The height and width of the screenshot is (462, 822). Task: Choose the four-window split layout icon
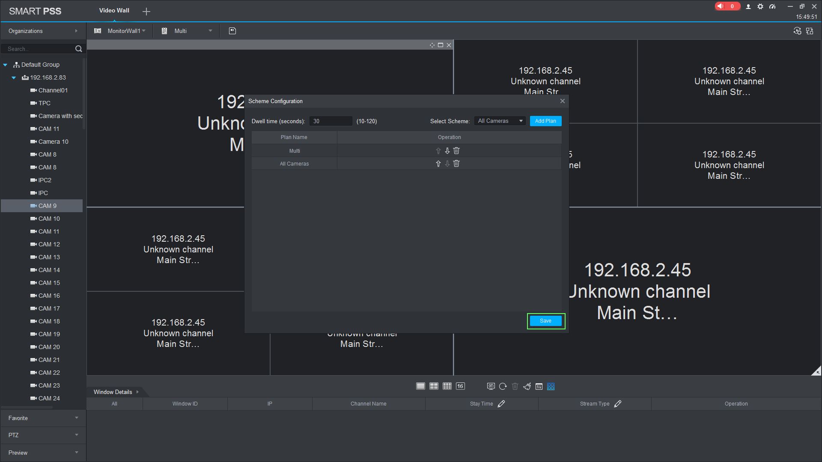[434, 386]
